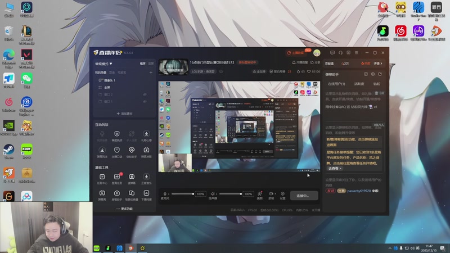Open the 福袋 shield interaction tool
The height and width of the screenshot is (253, 450).
coord(117,136)
